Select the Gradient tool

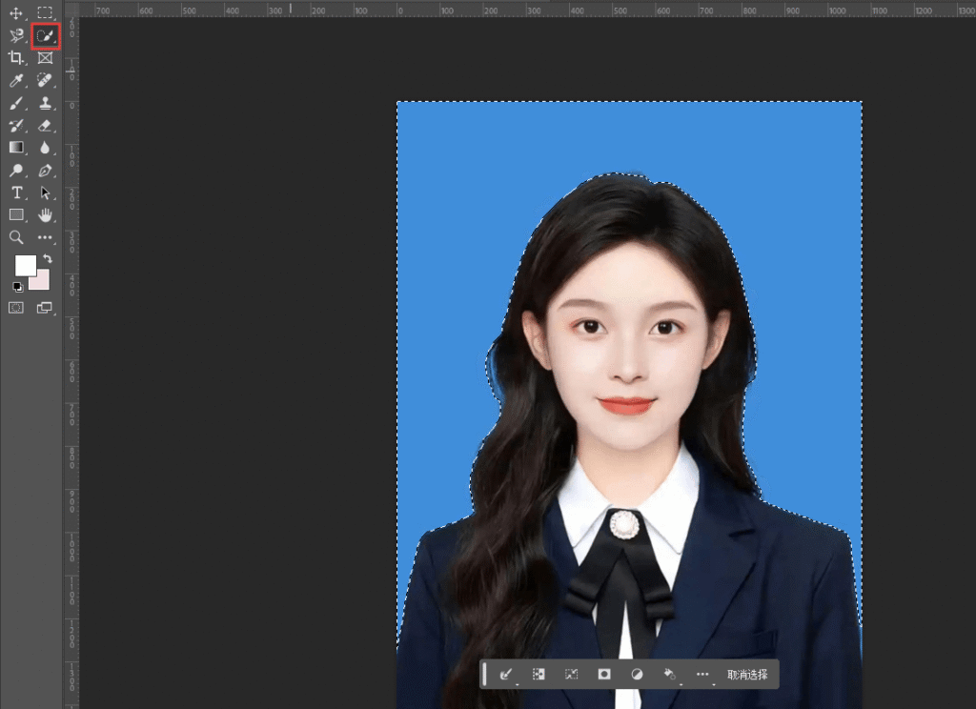[x=15, y=148]
